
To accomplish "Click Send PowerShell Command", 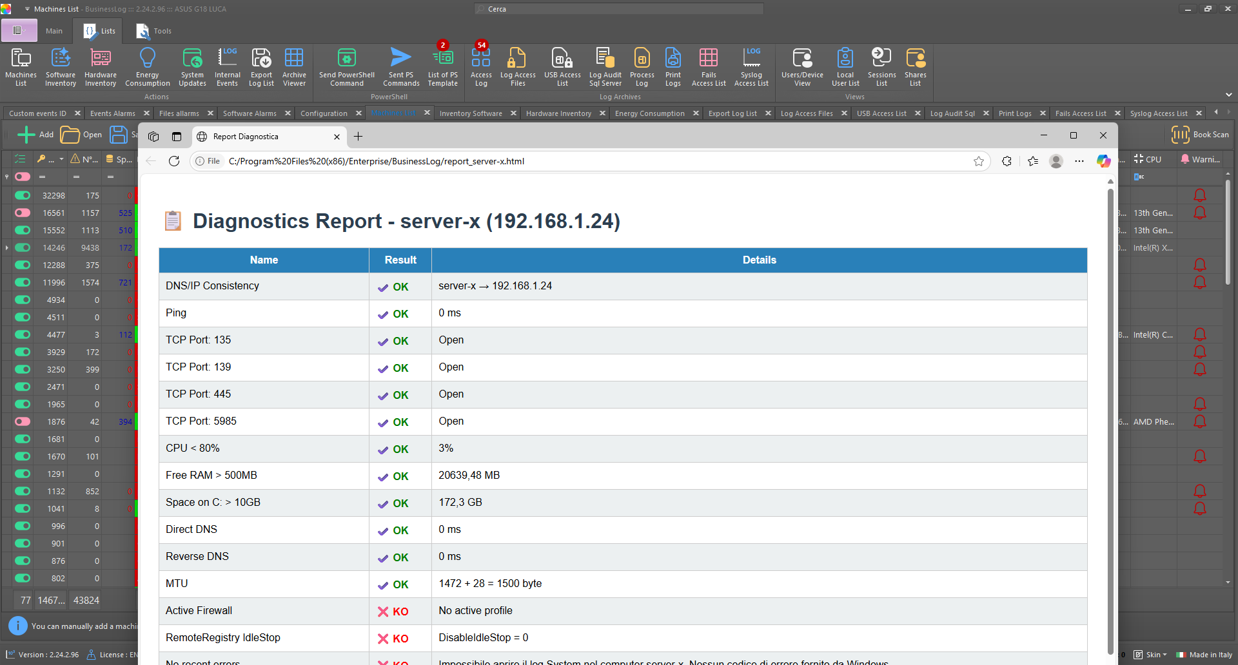I will tap(347, 66).
